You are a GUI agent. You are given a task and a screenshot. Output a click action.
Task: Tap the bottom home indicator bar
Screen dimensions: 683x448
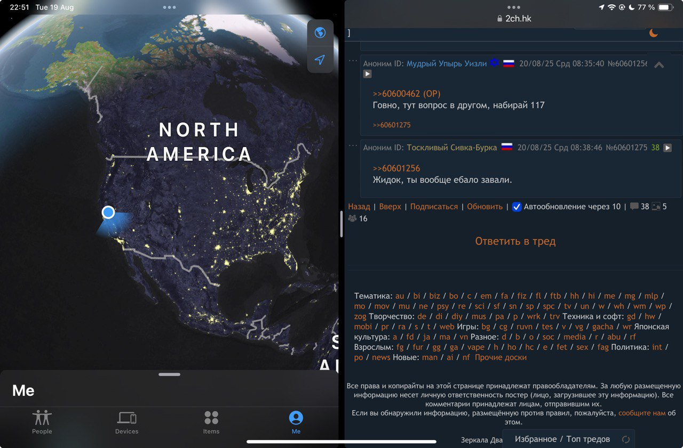tap(341, 442)
